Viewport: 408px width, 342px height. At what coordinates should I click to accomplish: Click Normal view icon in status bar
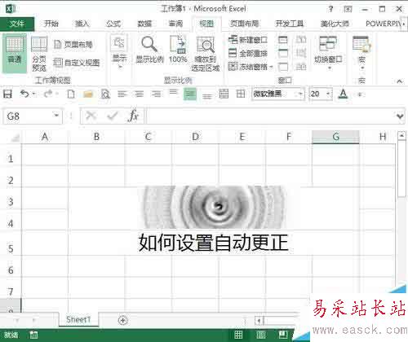click(x=238, y=335)
